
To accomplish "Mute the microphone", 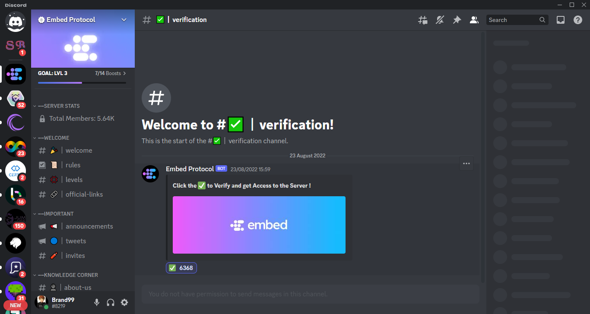I will [x=97, y=302].
